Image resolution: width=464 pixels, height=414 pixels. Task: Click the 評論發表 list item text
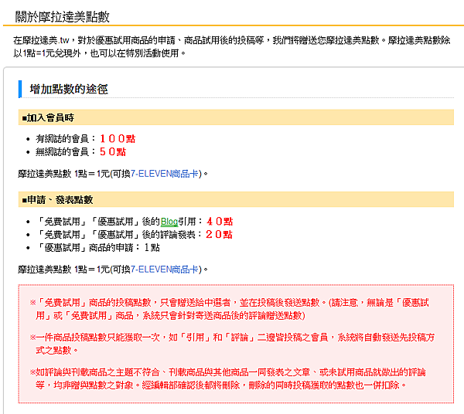(x=134, y=234)
